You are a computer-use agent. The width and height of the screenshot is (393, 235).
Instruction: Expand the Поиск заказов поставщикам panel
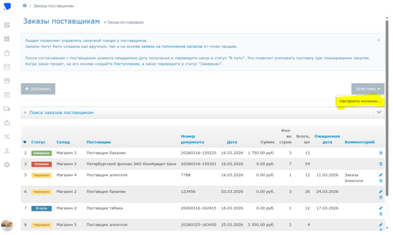click(61, 113)
